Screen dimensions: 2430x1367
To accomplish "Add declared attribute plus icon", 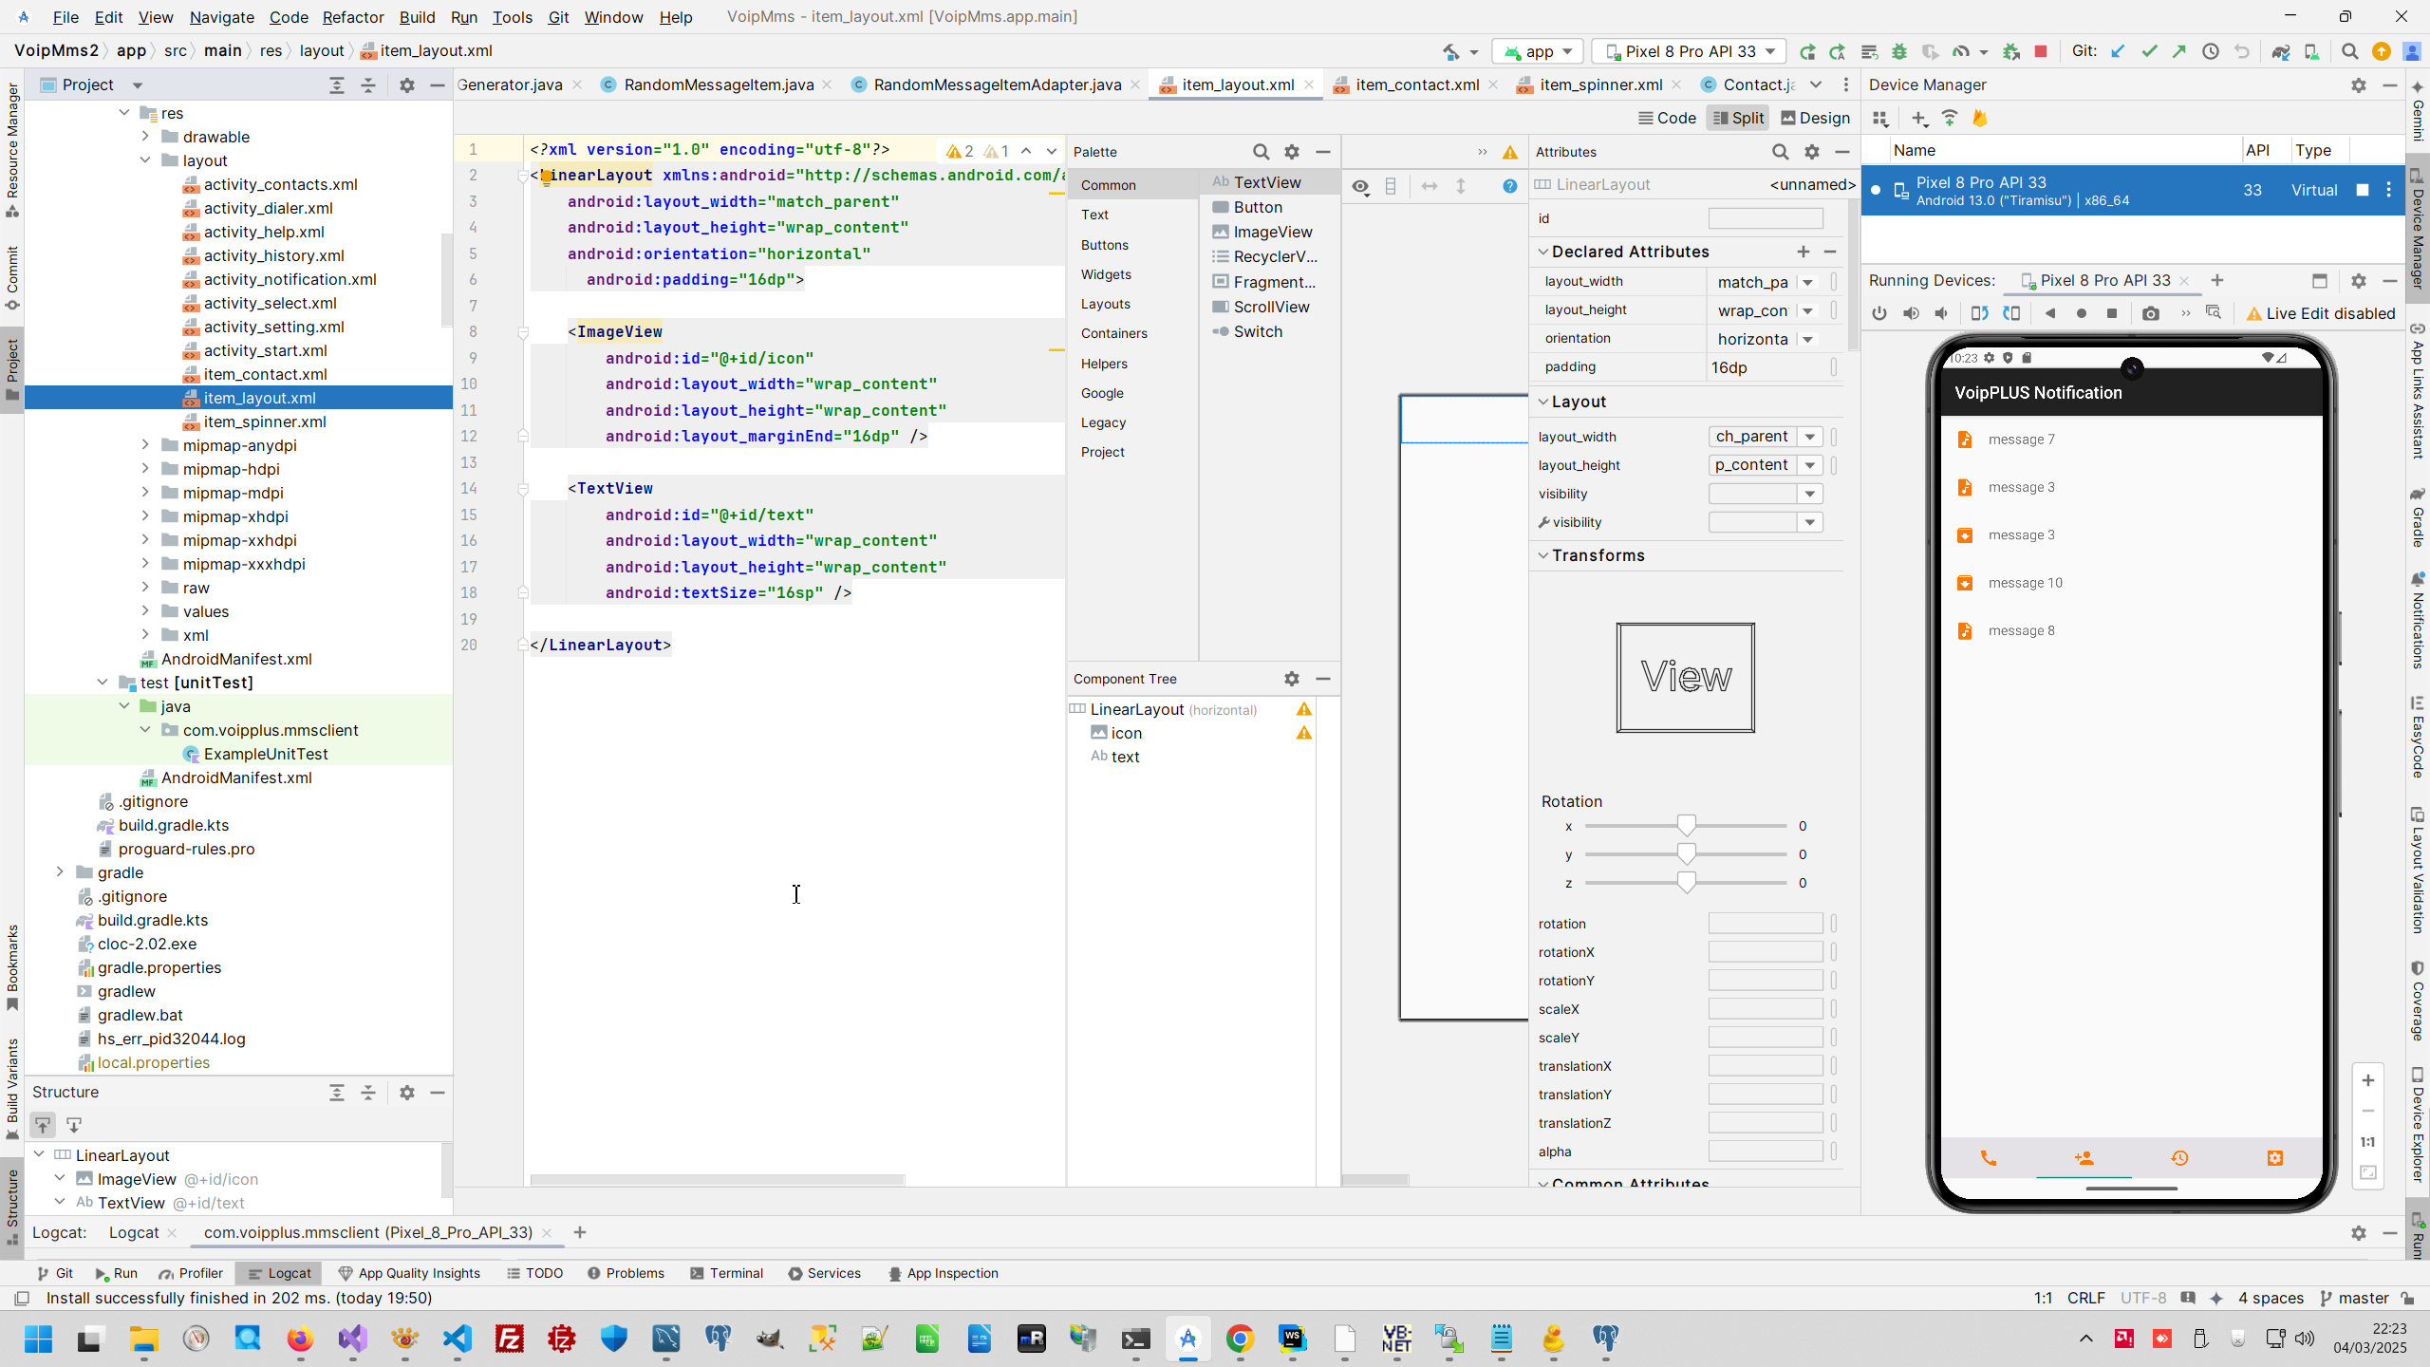I will click(1803, 252).
